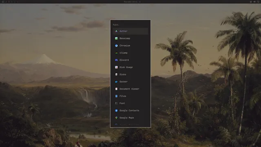Open Document Viewer

tap(130, 89)
